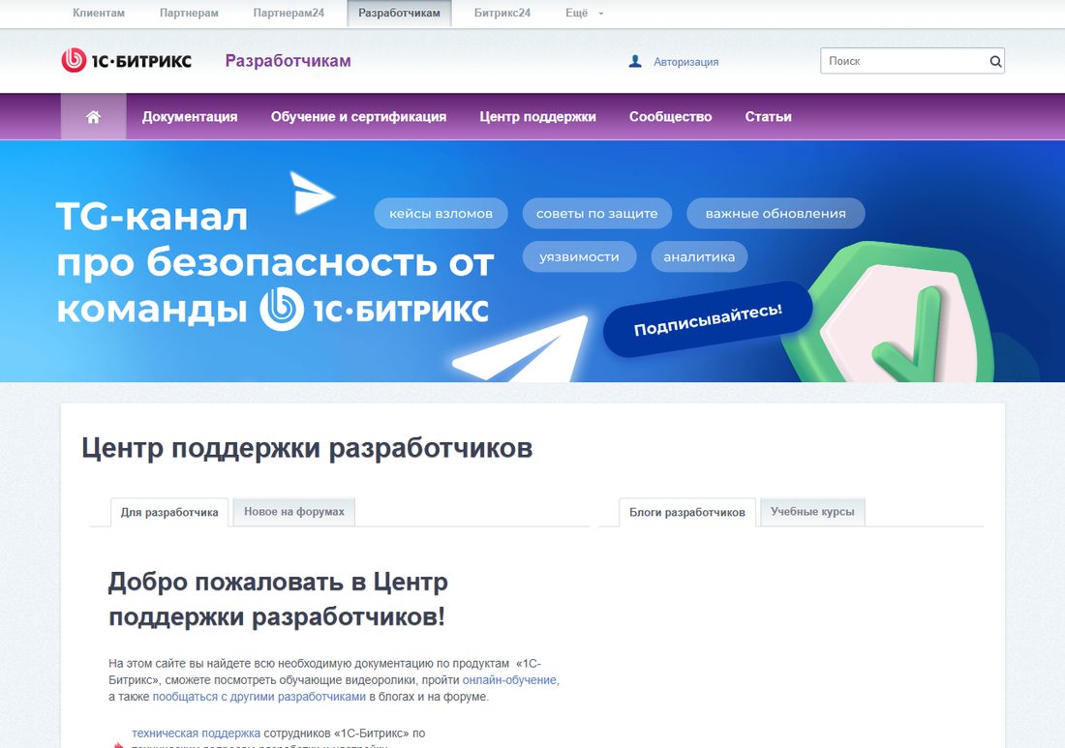Expand the Ещё dropdown arrow

601,14
